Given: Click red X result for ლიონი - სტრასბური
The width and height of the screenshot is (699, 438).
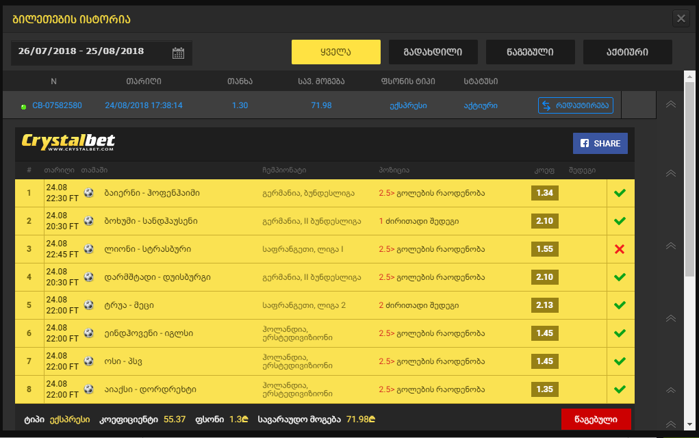Looking at the screenshot, I should [620, 249].
